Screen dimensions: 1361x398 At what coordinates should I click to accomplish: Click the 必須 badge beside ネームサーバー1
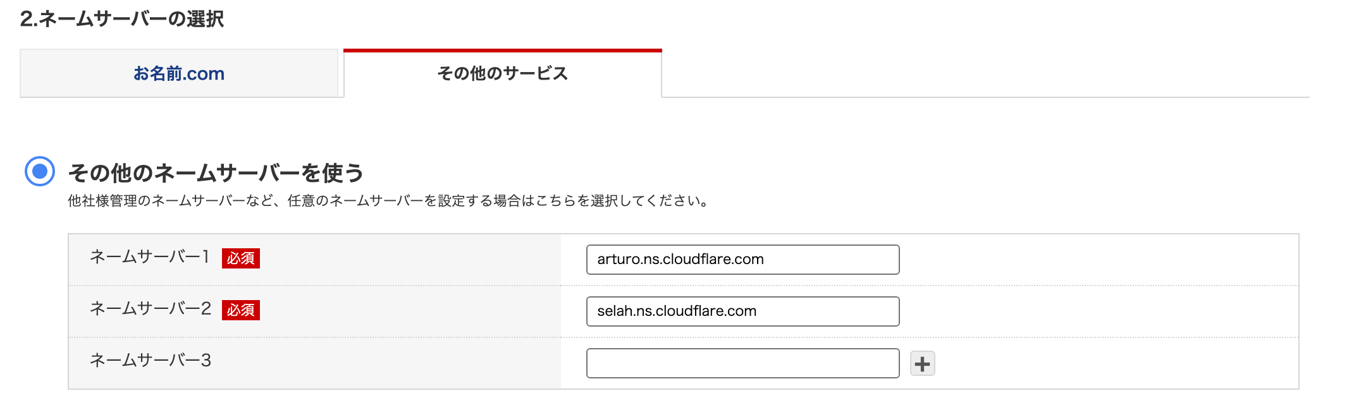240,258
